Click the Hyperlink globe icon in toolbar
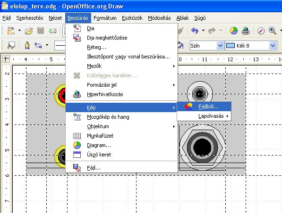Screen dimensions: 282x213 pyautogui.click(x=246, y=31)
